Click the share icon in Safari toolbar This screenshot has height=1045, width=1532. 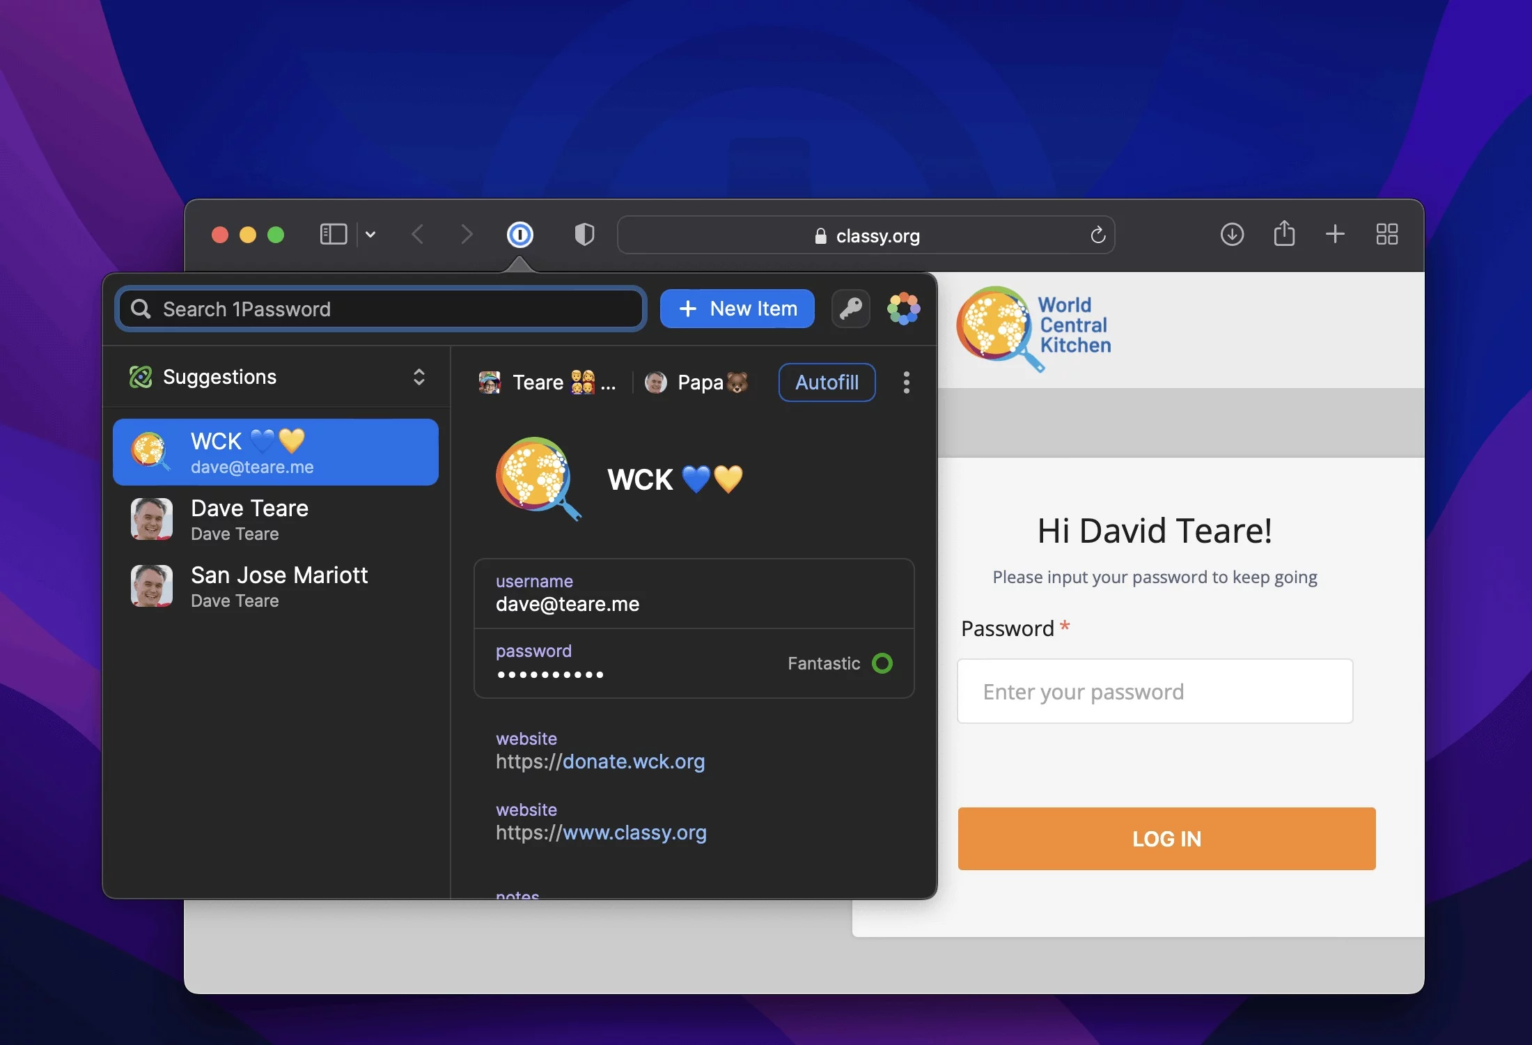[1282, 234]
